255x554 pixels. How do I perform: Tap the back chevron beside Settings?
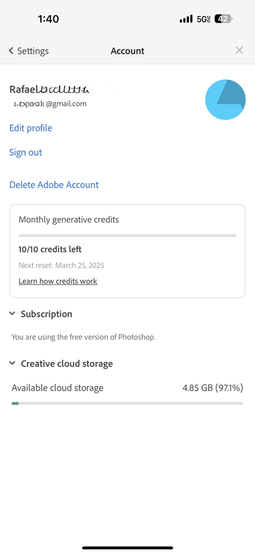[11, 51]
